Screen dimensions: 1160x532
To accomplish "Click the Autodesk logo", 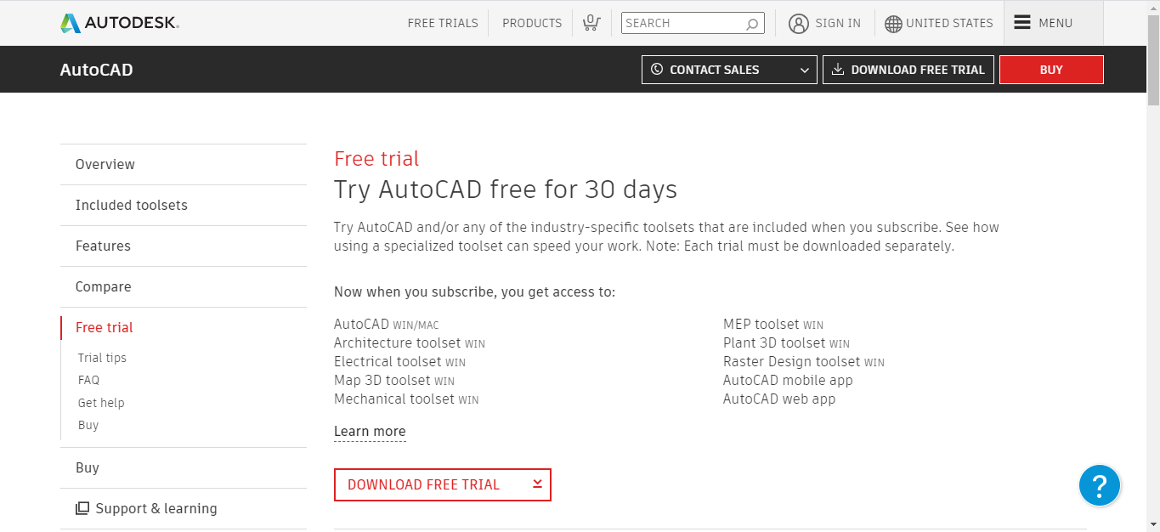I will tap(120, 23).
